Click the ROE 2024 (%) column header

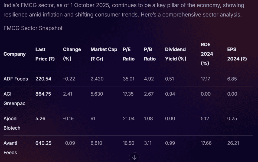[x=207, y=54]
